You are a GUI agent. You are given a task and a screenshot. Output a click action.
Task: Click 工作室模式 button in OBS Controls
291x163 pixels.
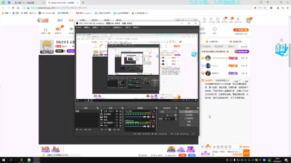tap(189, 118)
